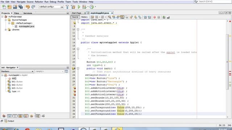Screen dimensions: 232x130
Task: Collapse the init method code fold
Action: click(x=78, y=68)
